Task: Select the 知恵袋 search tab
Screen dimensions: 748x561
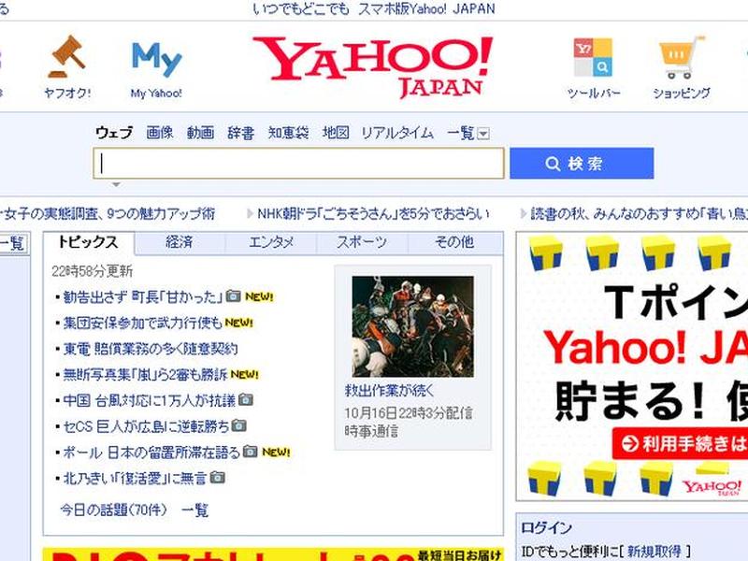Action: (288, 132)
